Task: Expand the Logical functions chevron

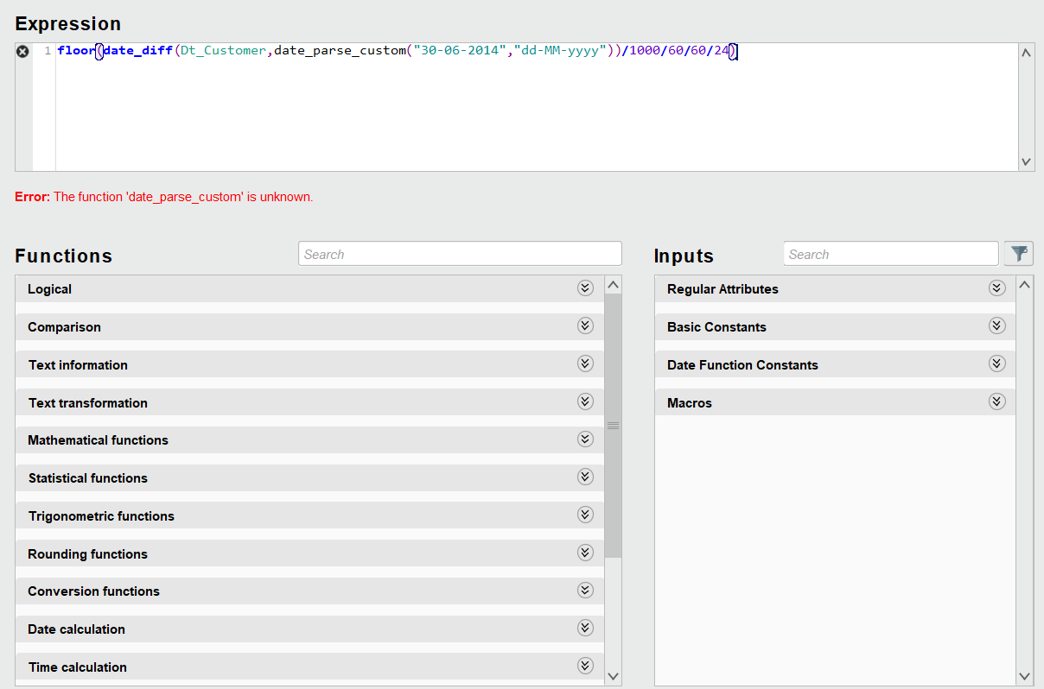Action: pyautogui.click(x=585, y=288)
